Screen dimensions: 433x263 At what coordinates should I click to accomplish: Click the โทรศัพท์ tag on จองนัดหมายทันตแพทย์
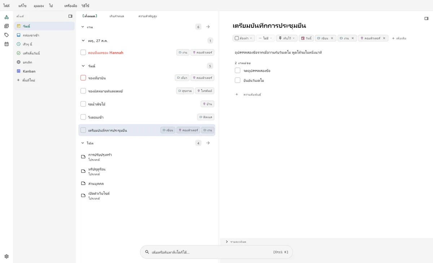click(205, 91)
